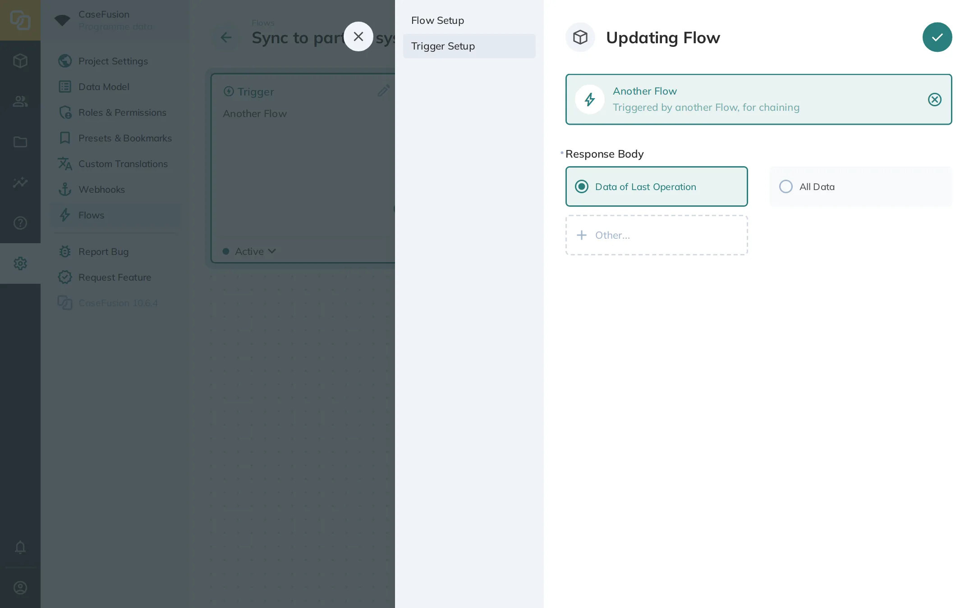Image resolution: width=974 pixels, height=608 pixels.
Task: Open the User Directory icon
Action: coord(20,101)
